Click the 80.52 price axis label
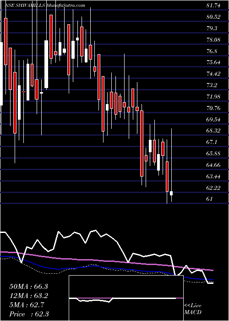The width and height of the screenshot is (229, 321). click(213, 17)
